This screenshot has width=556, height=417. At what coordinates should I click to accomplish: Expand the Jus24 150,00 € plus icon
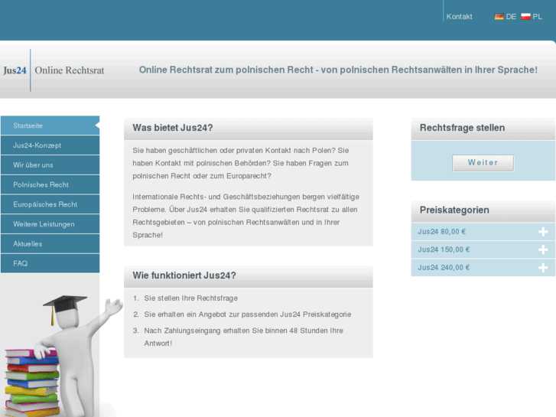click(543, 250)
